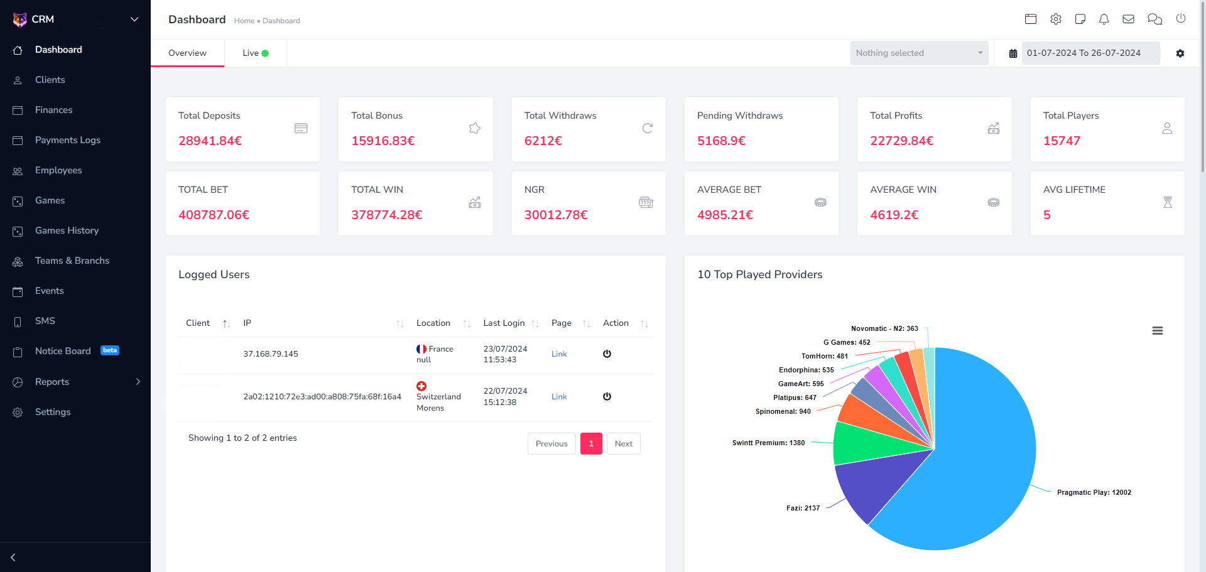Click the AVERAGE WIN coin icon
This screenshot has height=572, width=1206.
[994, 202]
